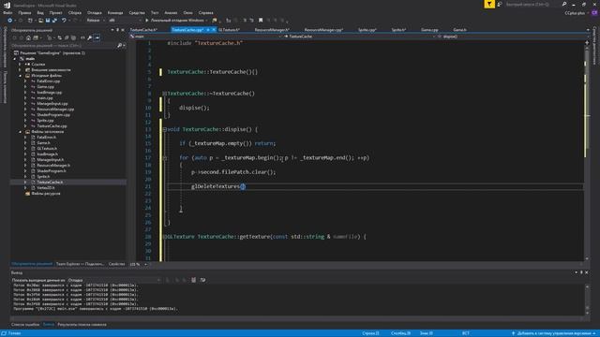
Task: Click the Home icon in Solution Explorer
Action: pos(28,37)
